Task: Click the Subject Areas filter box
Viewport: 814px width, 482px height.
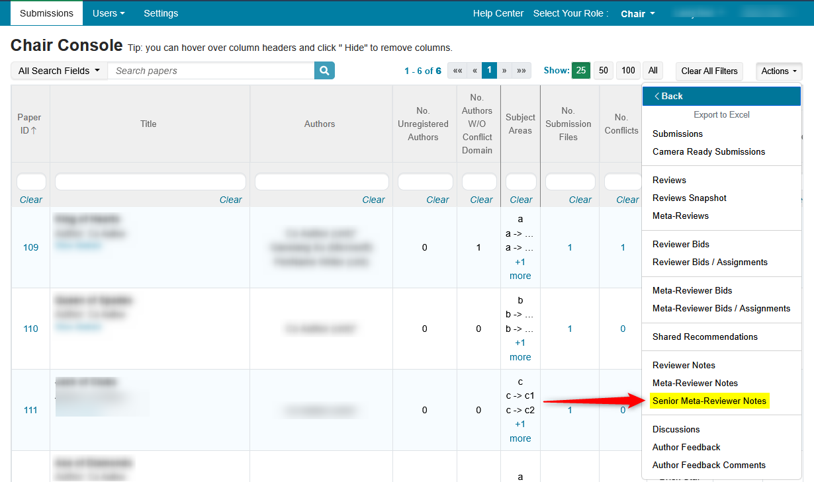Action: 521,182
